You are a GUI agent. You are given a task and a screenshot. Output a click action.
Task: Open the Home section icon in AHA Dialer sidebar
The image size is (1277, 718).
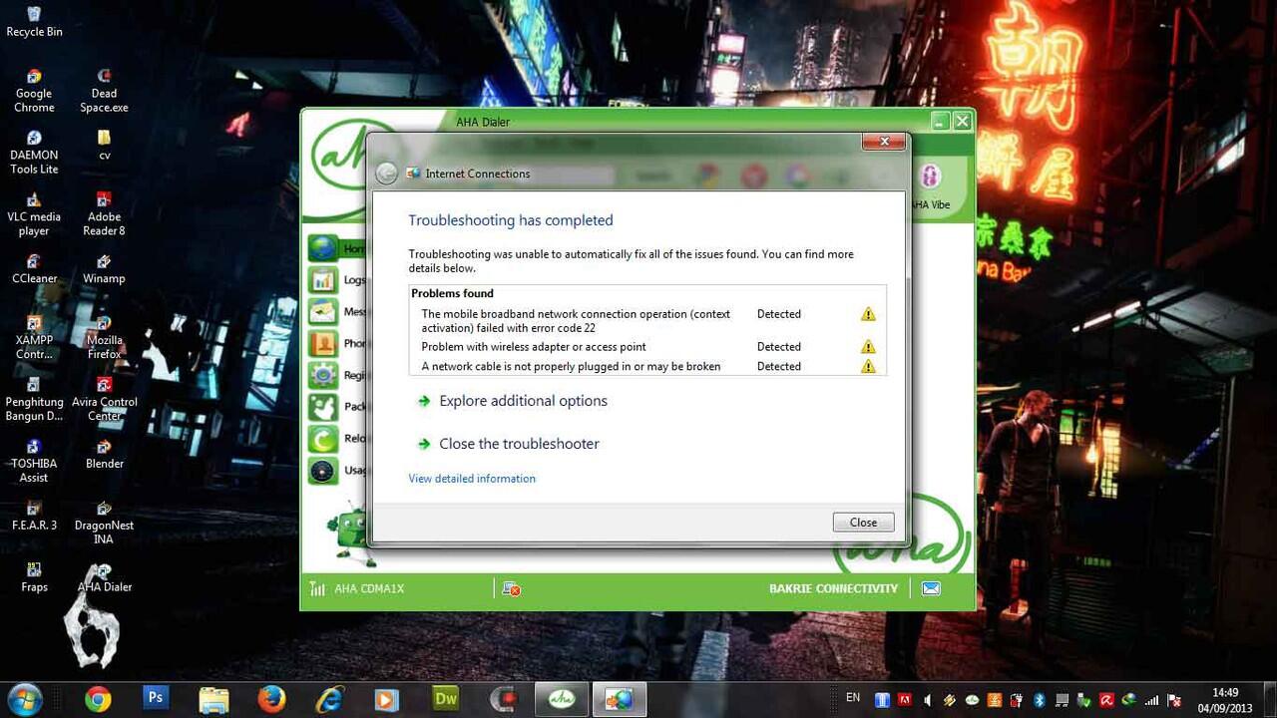tap(323, 248)
